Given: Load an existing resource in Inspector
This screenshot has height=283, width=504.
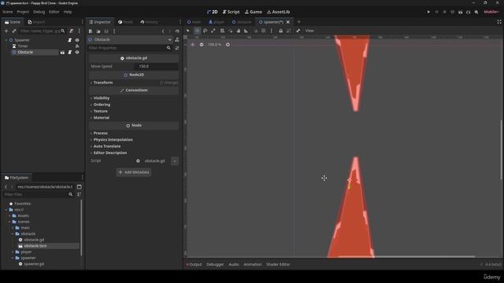Looking at the screenshot, I should coord(98,31).
